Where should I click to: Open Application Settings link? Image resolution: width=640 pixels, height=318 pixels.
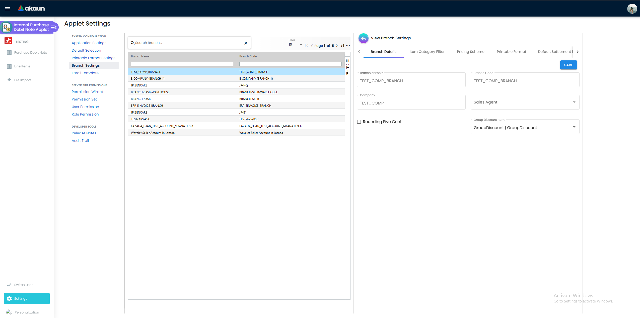[x=89, y=43]
